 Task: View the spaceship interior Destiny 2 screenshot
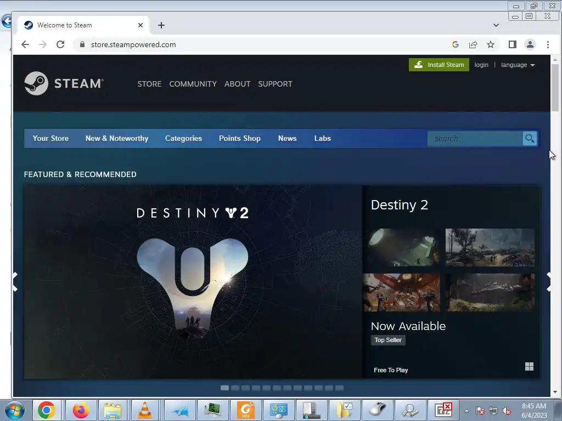click(403, 247)
